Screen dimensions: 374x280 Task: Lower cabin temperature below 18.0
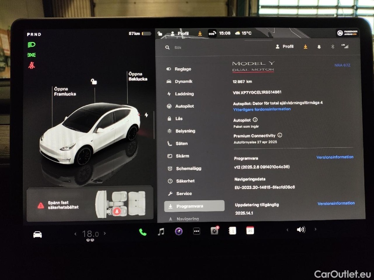point(75,234)
